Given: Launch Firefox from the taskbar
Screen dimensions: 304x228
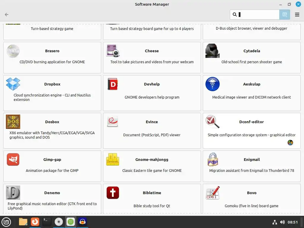Looking at the screenshot, I should click(x=35, y=222).
